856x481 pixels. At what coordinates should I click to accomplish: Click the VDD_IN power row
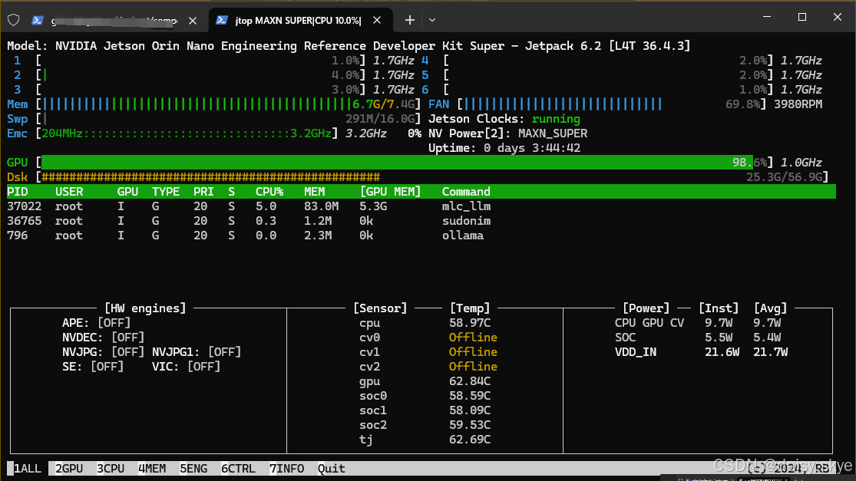pos(701,352)
